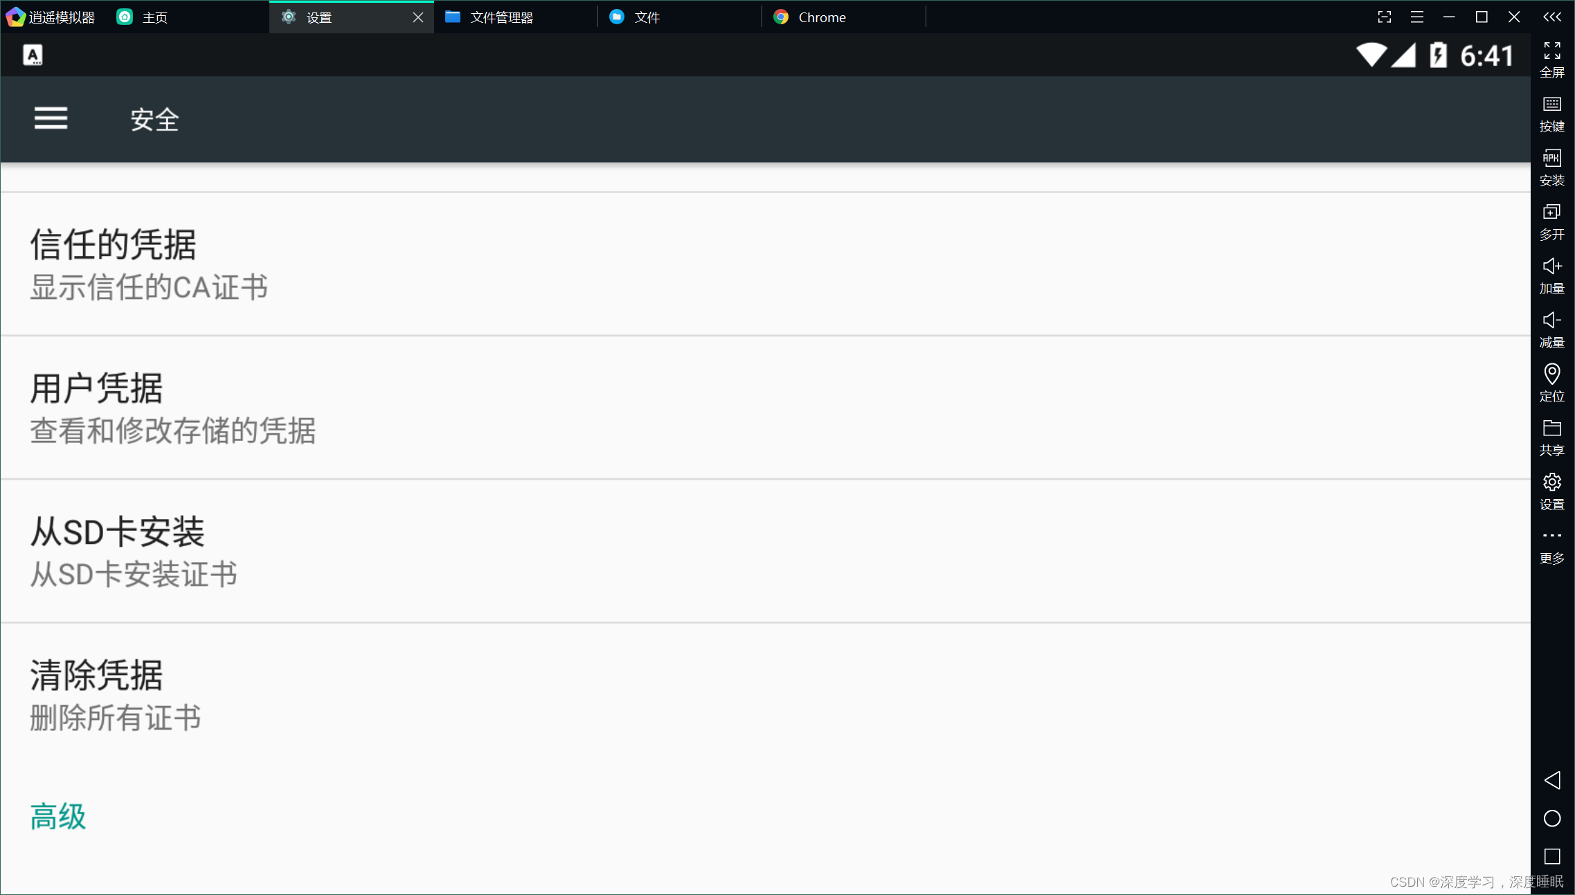Increase volume with 加量 icon

[1551, 275]
